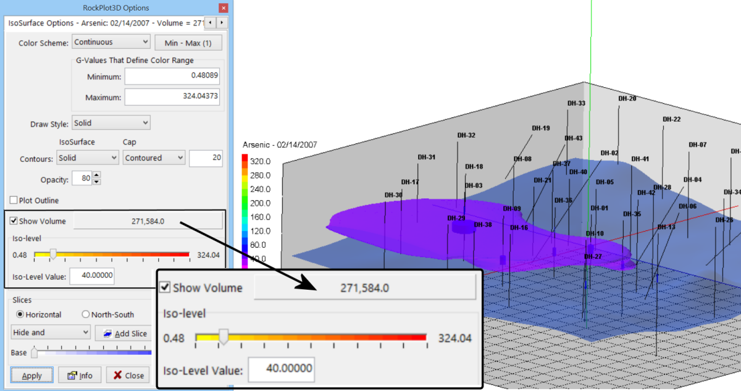This screenshot has height=391, width=741.
Task: Expand the Draw Style dropdown
Action: pyautogui.click(x=111, y=123)
